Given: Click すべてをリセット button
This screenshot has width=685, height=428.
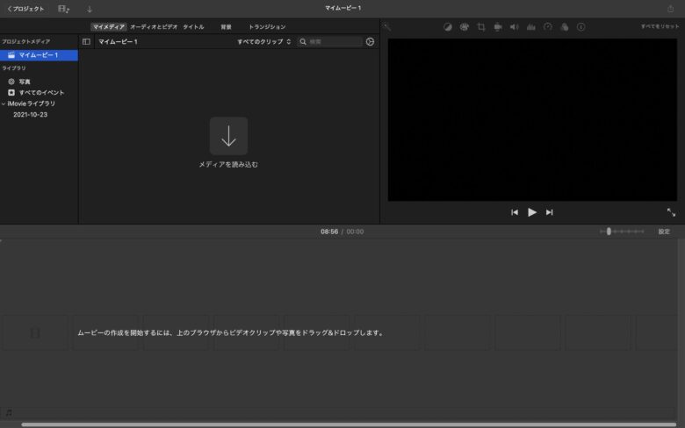Looking at the screenshot, I should (660, 27).
